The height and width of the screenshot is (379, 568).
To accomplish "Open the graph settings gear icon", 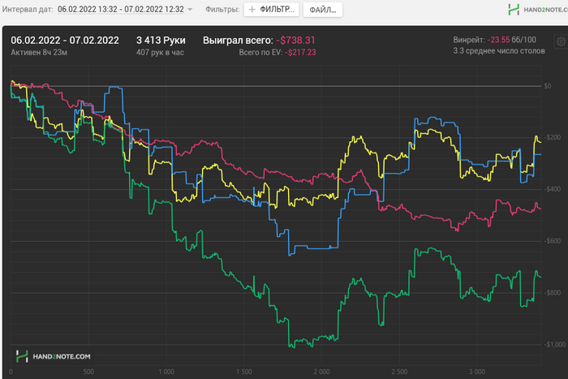I will point(559,41).
